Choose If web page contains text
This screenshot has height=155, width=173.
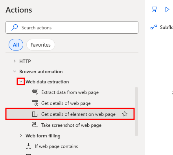tap(57, 146)
